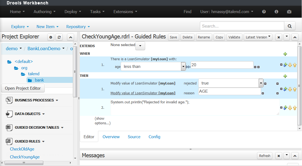Move the WHEN condition row down
This screenshot has height=166, width=302.
click(x=290, y=65)
